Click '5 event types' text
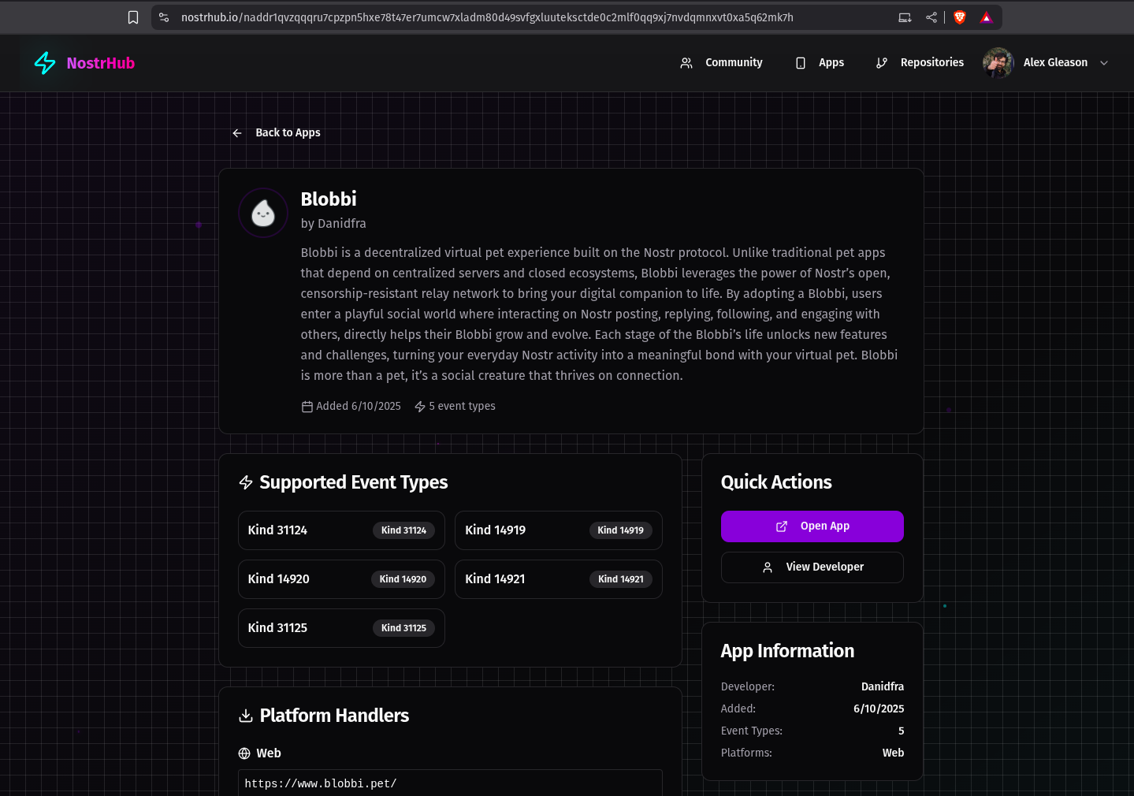The image size is (1134, 796). click(x=462, y=407)
